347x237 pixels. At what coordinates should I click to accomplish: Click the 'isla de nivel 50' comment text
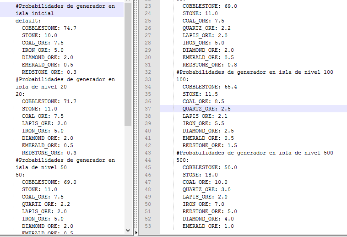[x=41, y=167]
